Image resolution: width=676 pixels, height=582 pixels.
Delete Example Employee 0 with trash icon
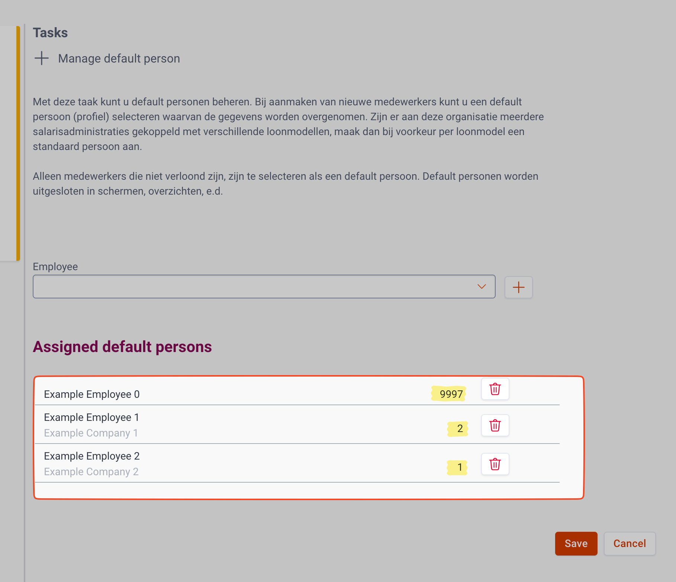pos(495,389)
